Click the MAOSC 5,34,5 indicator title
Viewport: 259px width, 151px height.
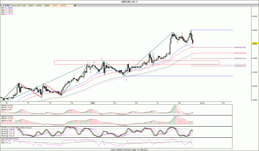[7, 117]
